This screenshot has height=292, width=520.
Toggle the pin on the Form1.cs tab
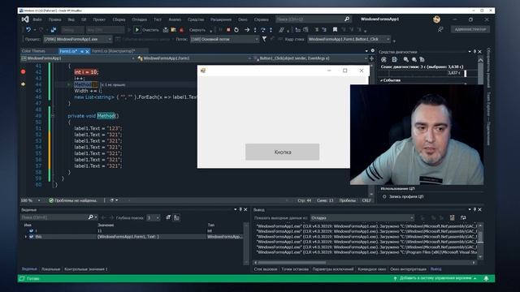pyautogui.click(x=81, y=51)
